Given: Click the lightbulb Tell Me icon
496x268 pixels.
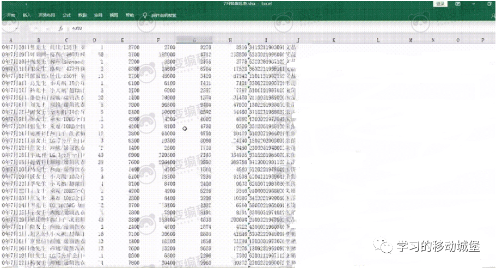Looking at the screenshot, I should pyautogui.click(x=145, y=15).
